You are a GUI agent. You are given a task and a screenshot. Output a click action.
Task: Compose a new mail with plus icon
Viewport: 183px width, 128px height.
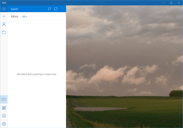coord(4,16)
